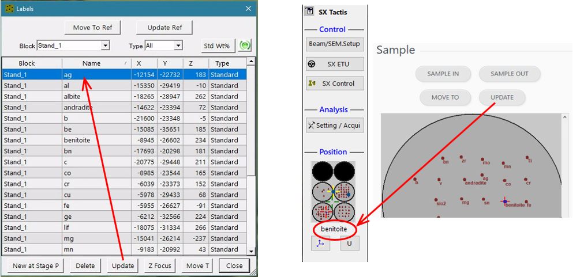Open SX Control panel
This screenshot has height=277, width=580.
[335, 84]
